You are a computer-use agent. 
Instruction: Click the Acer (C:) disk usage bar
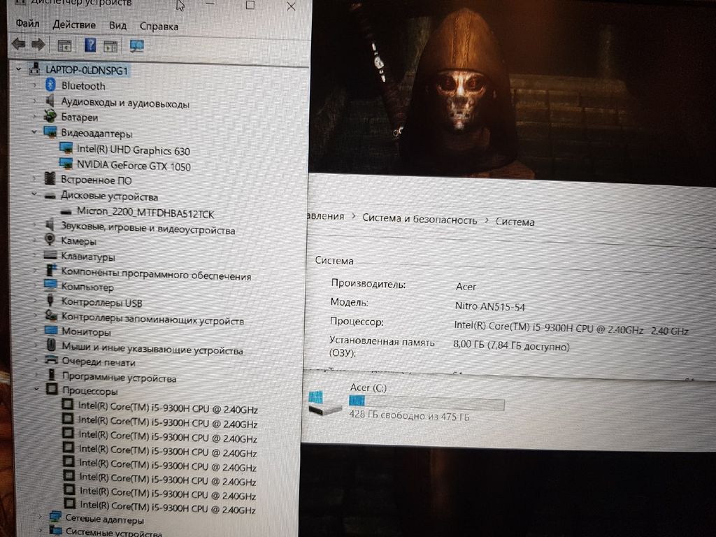426,402
